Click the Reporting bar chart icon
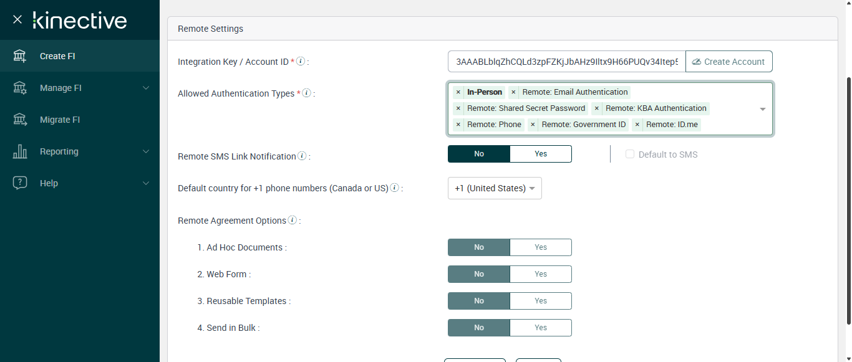 (20, 151)
